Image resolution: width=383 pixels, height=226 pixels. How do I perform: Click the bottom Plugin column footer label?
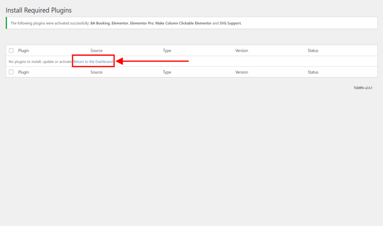tap(24, 72)
